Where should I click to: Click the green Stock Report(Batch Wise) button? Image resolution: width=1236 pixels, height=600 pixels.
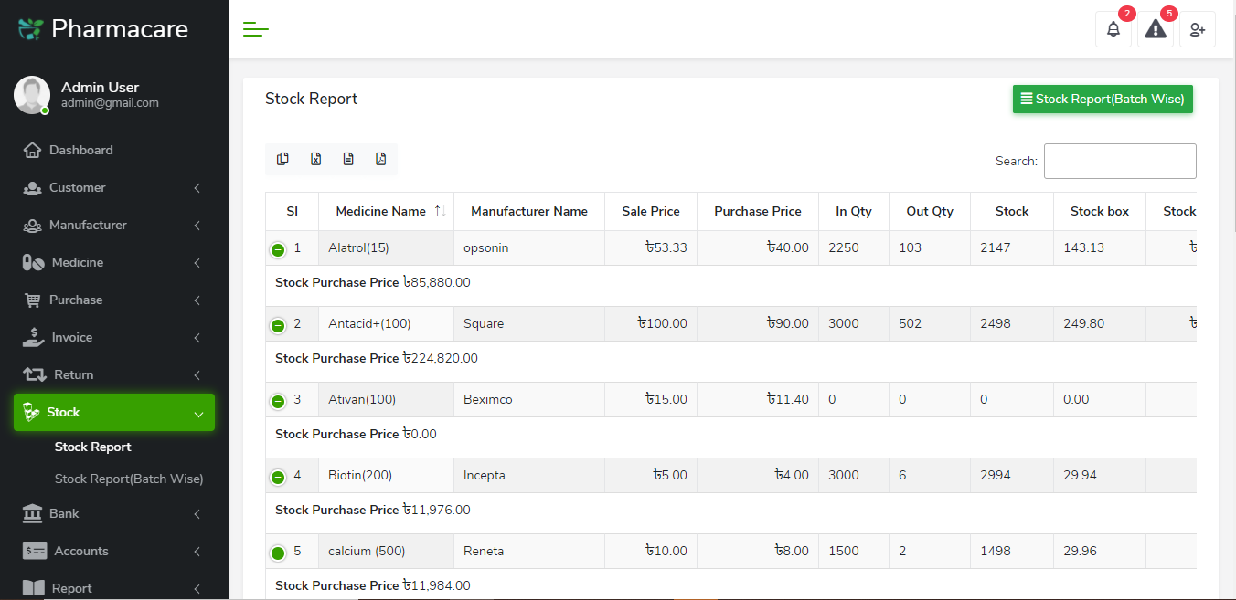1103,99
